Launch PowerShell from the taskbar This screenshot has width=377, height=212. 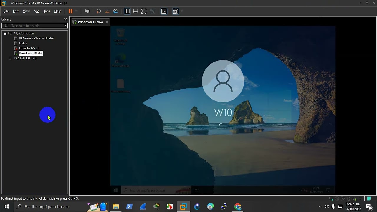click(129, 207)
